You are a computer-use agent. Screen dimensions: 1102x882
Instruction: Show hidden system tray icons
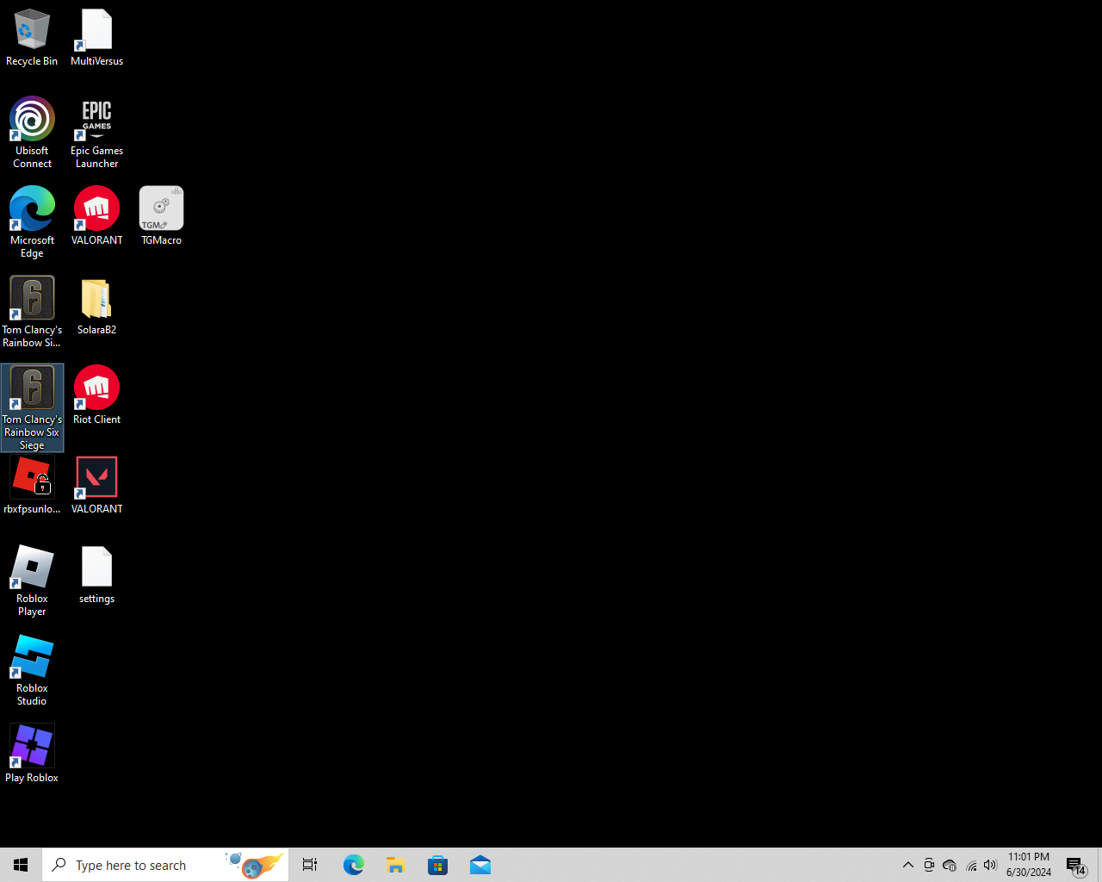pos(907,865)
